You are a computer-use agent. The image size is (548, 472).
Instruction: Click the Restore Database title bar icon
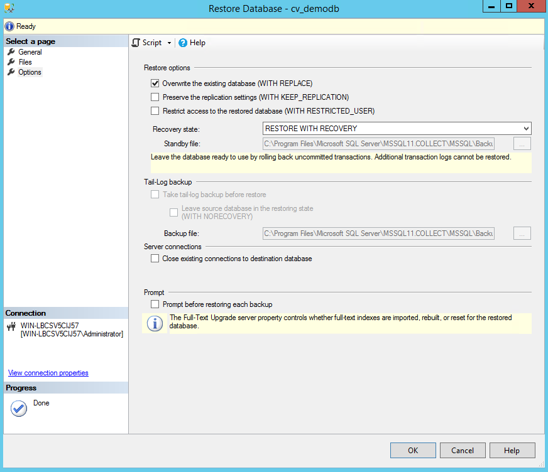click(9, 8)
